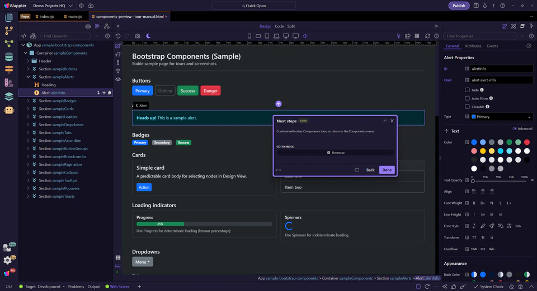Open the Database manager sidebar icon
The width and height of the screenshot is (537, 291).
pos(9,57)
